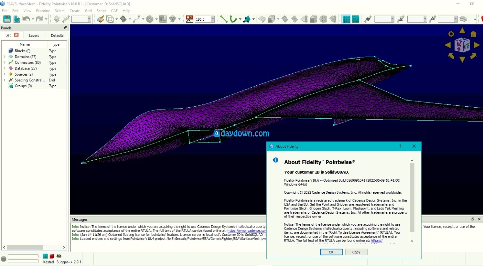Switch to the Defaults tab
This screenshot has height=266, width=483.
[x=57, y=36]
